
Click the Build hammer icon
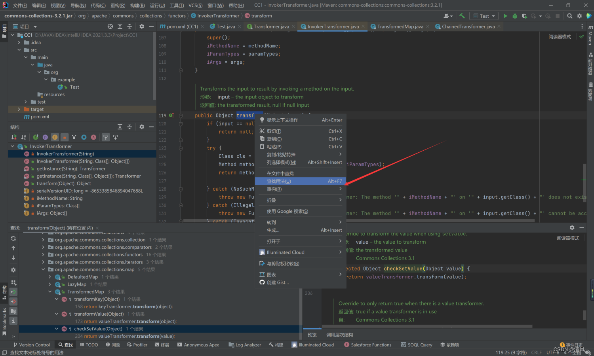point(462,16)
